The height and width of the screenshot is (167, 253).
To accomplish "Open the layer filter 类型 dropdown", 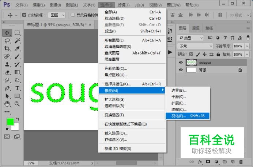I will [x=190, y=38].
